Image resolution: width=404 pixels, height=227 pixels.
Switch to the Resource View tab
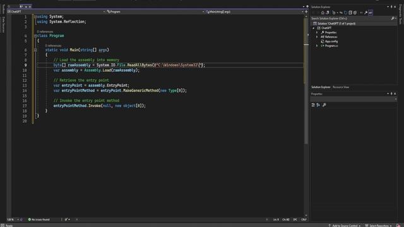coord(341,87)
